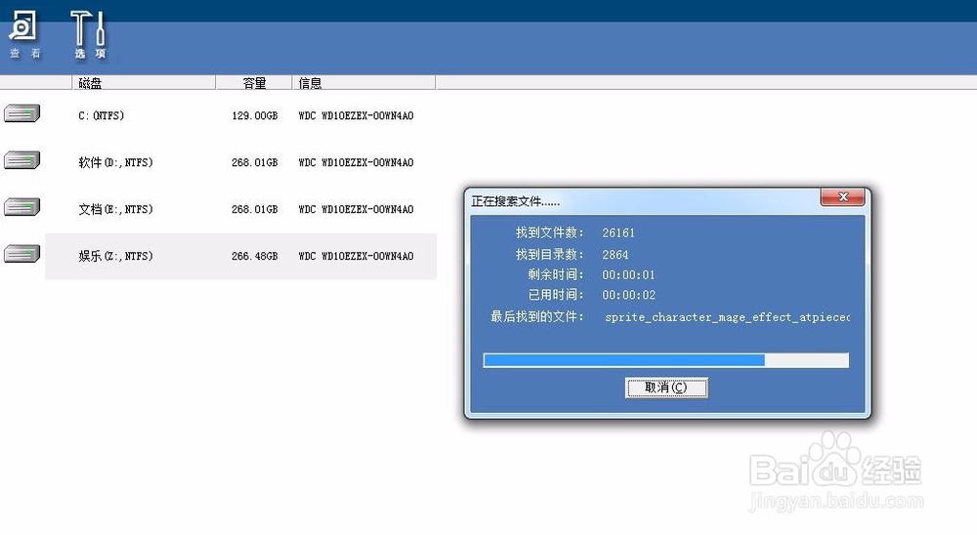Click the 正在搜索文件 dialog title
Image resolution: width=977 pixels, height=535 pixels.
click(515, 201)
